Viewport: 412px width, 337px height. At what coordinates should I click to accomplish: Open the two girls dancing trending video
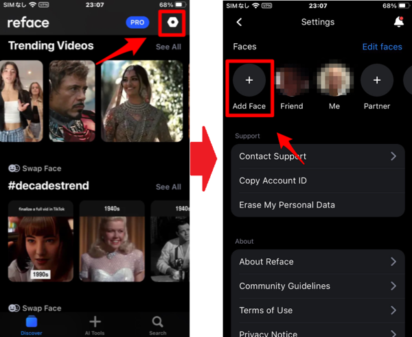pyautogui.click(x=21, y=101)
